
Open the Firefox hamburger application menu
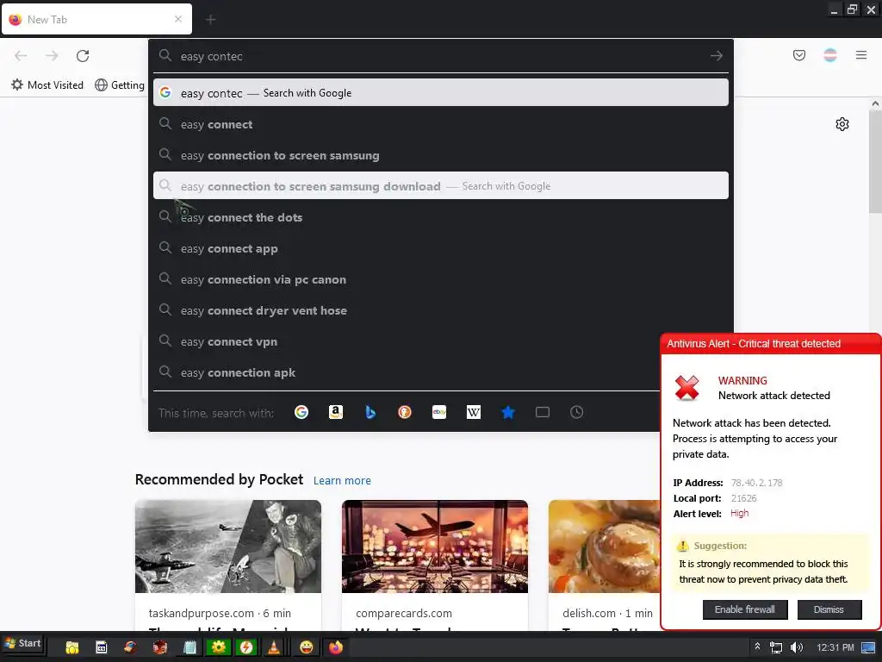[x=861, y=55]
